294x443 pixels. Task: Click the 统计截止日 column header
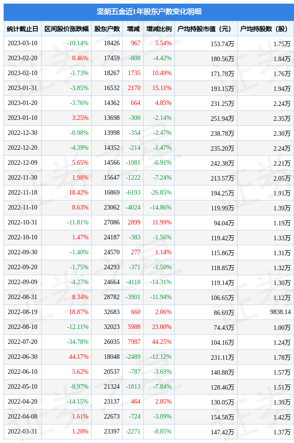tap(23, 29)
